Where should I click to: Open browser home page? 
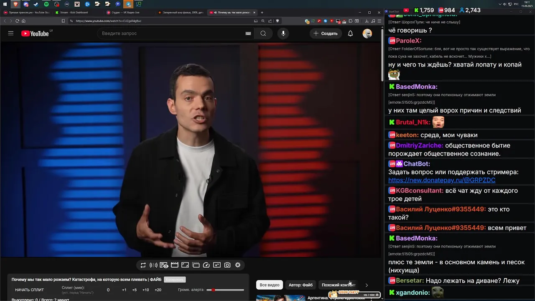coord(23,21)
